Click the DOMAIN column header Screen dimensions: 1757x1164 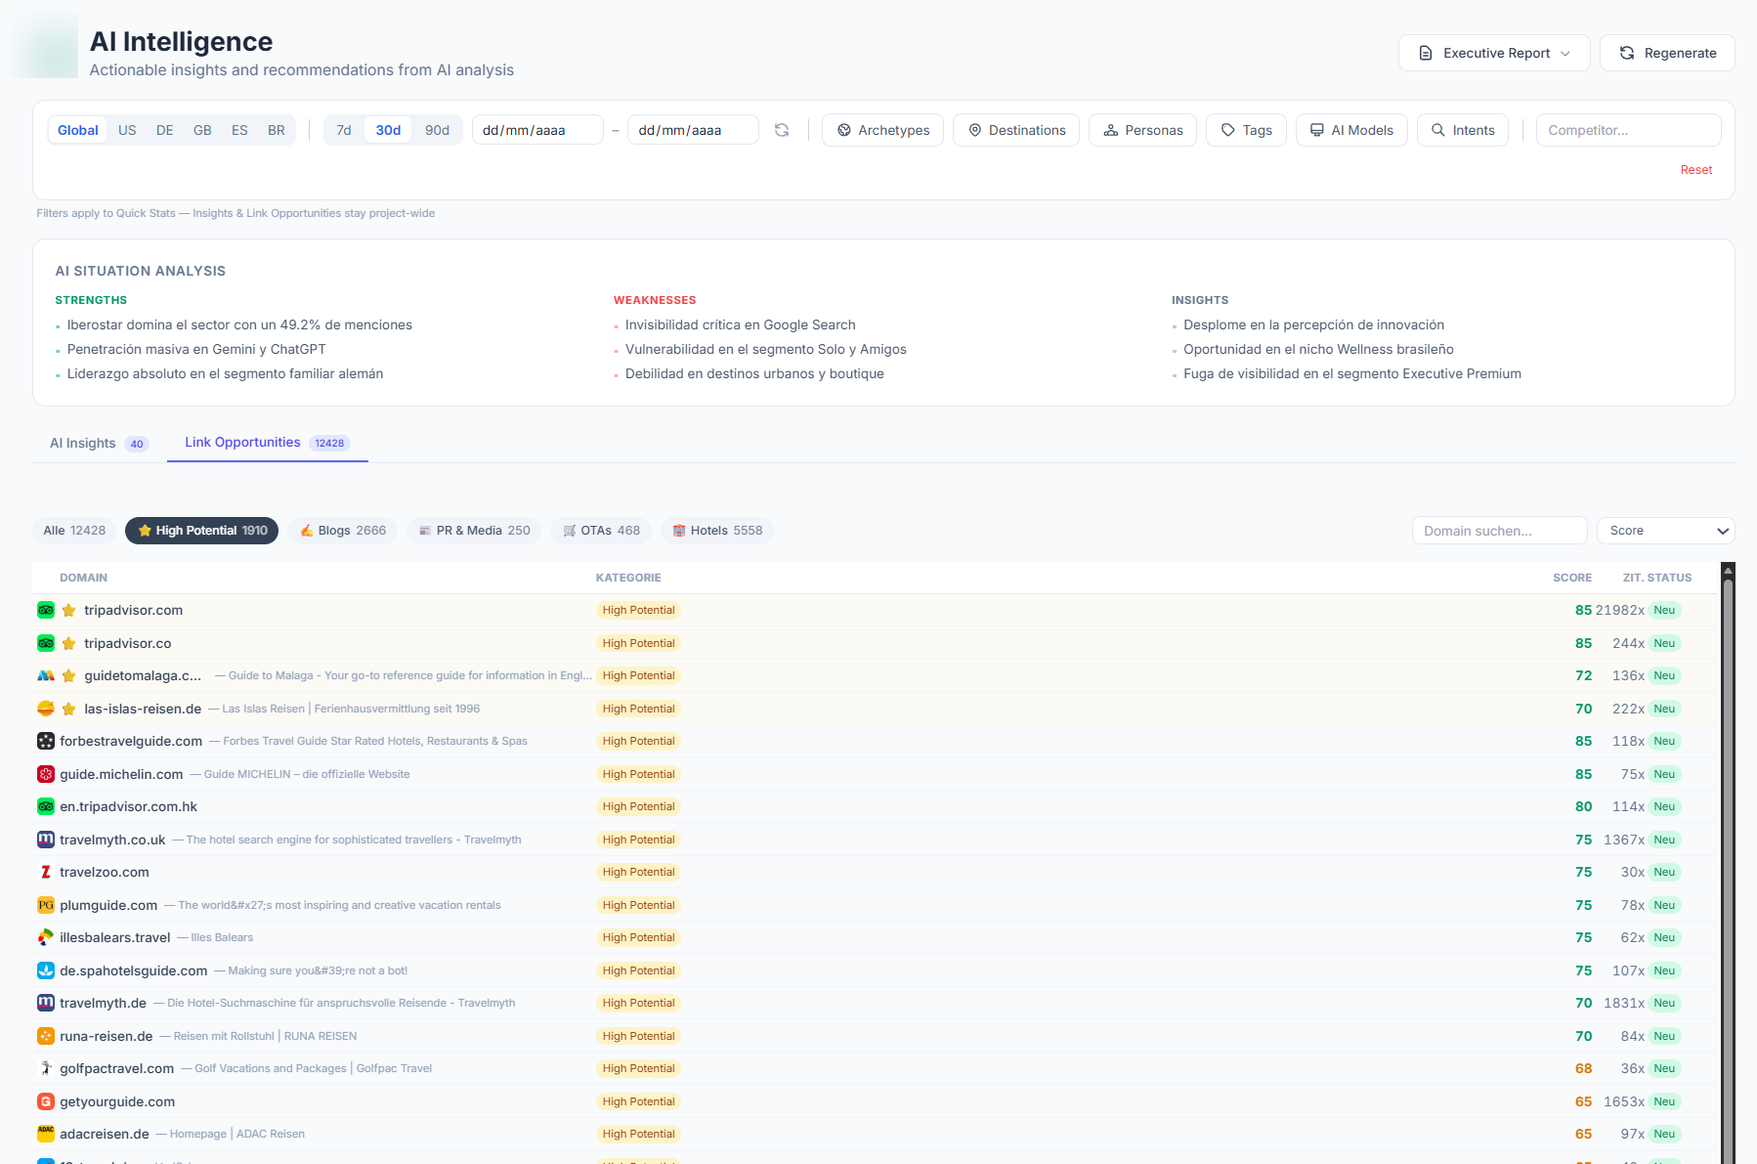click(x=83, y=578)
